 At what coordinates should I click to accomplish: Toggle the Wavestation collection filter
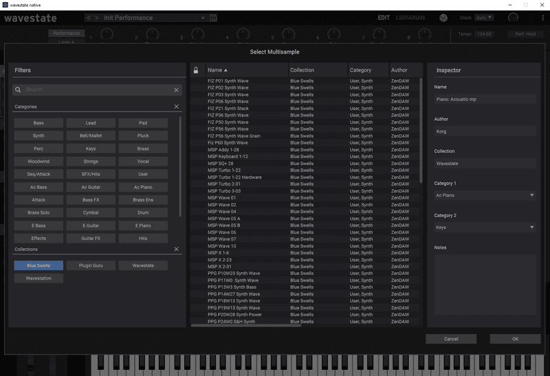(x=38, y=278)
